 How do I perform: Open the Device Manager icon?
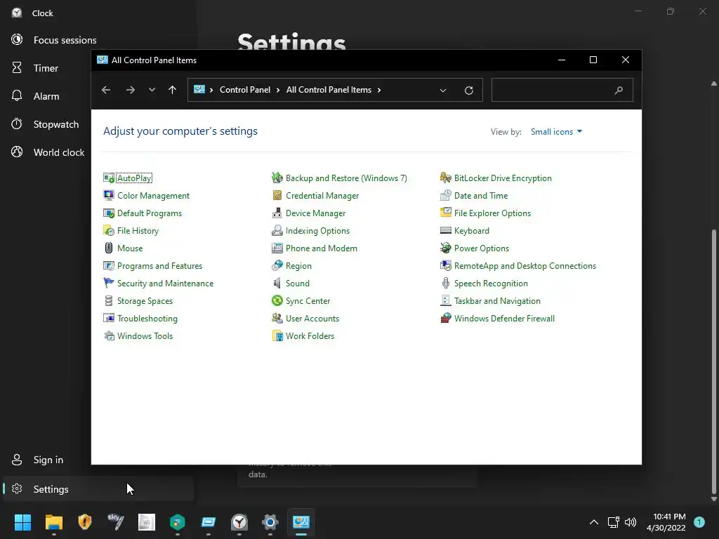tap(277, 213)
